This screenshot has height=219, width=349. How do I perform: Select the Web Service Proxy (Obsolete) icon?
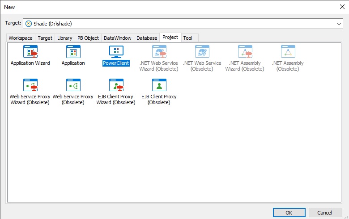[x=73, y=85]
